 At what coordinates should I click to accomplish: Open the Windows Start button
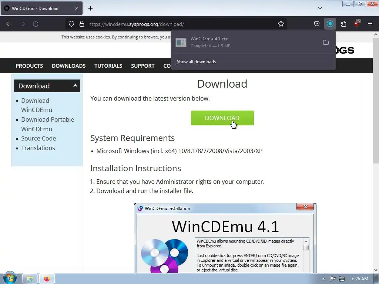(x=9, y=278)
